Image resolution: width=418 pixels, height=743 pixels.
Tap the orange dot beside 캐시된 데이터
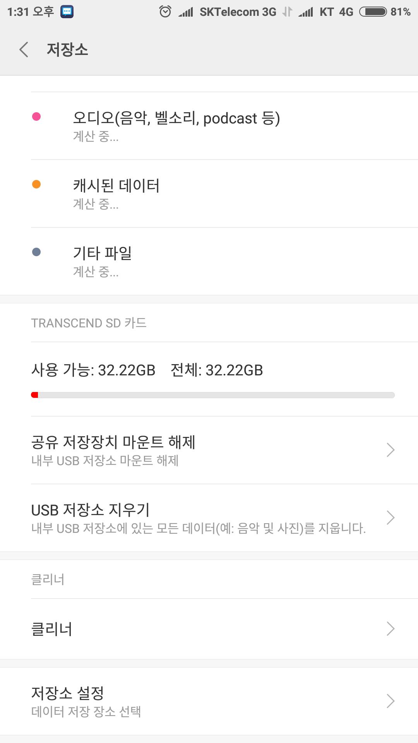pyautogui.click(x=36, y=184)
